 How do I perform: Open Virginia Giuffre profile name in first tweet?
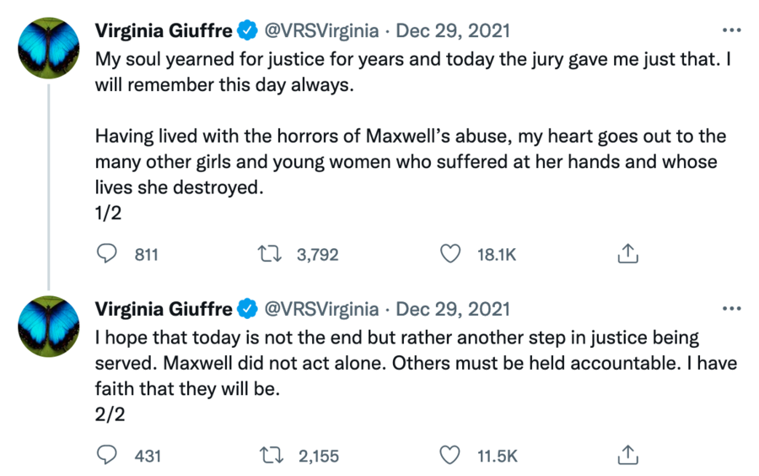(163, 32)
